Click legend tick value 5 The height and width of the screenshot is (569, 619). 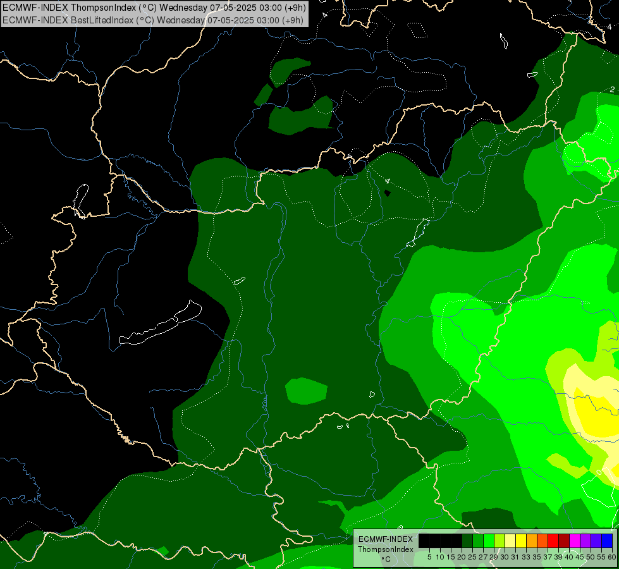click(x=429, y=557)
